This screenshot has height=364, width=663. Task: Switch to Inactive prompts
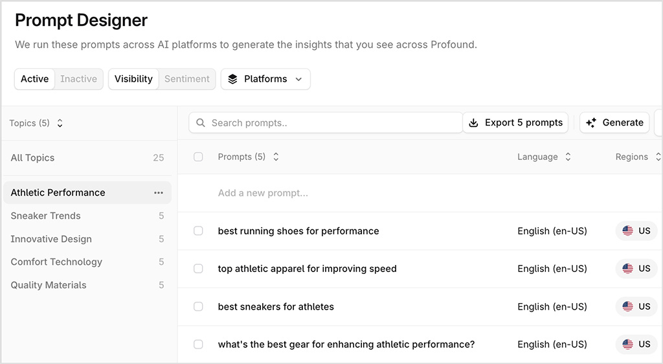click(x=78, y=79)
